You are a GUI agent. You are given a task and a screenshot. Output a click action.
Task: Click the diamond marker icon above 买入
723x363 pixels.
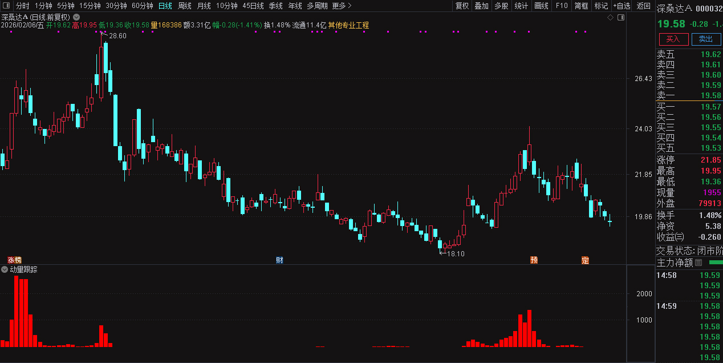(610, 18)
